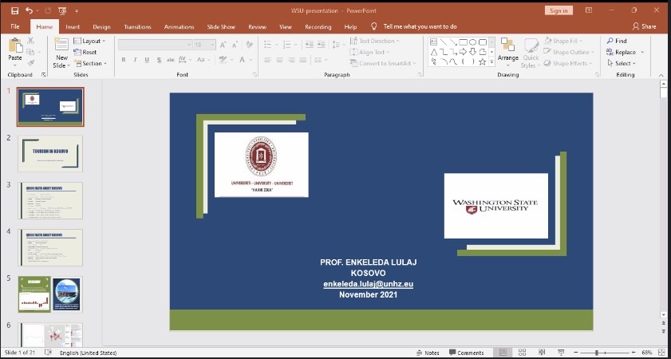The height and width of the screenshot is (359, 671).
Task: Switch to Slide Sorter view icon
Action: point(522,353)
